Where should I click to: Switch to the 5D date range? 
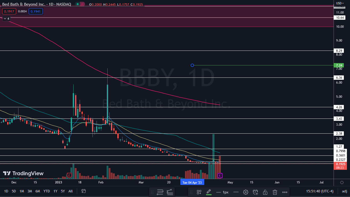click(x=14, y=191)
